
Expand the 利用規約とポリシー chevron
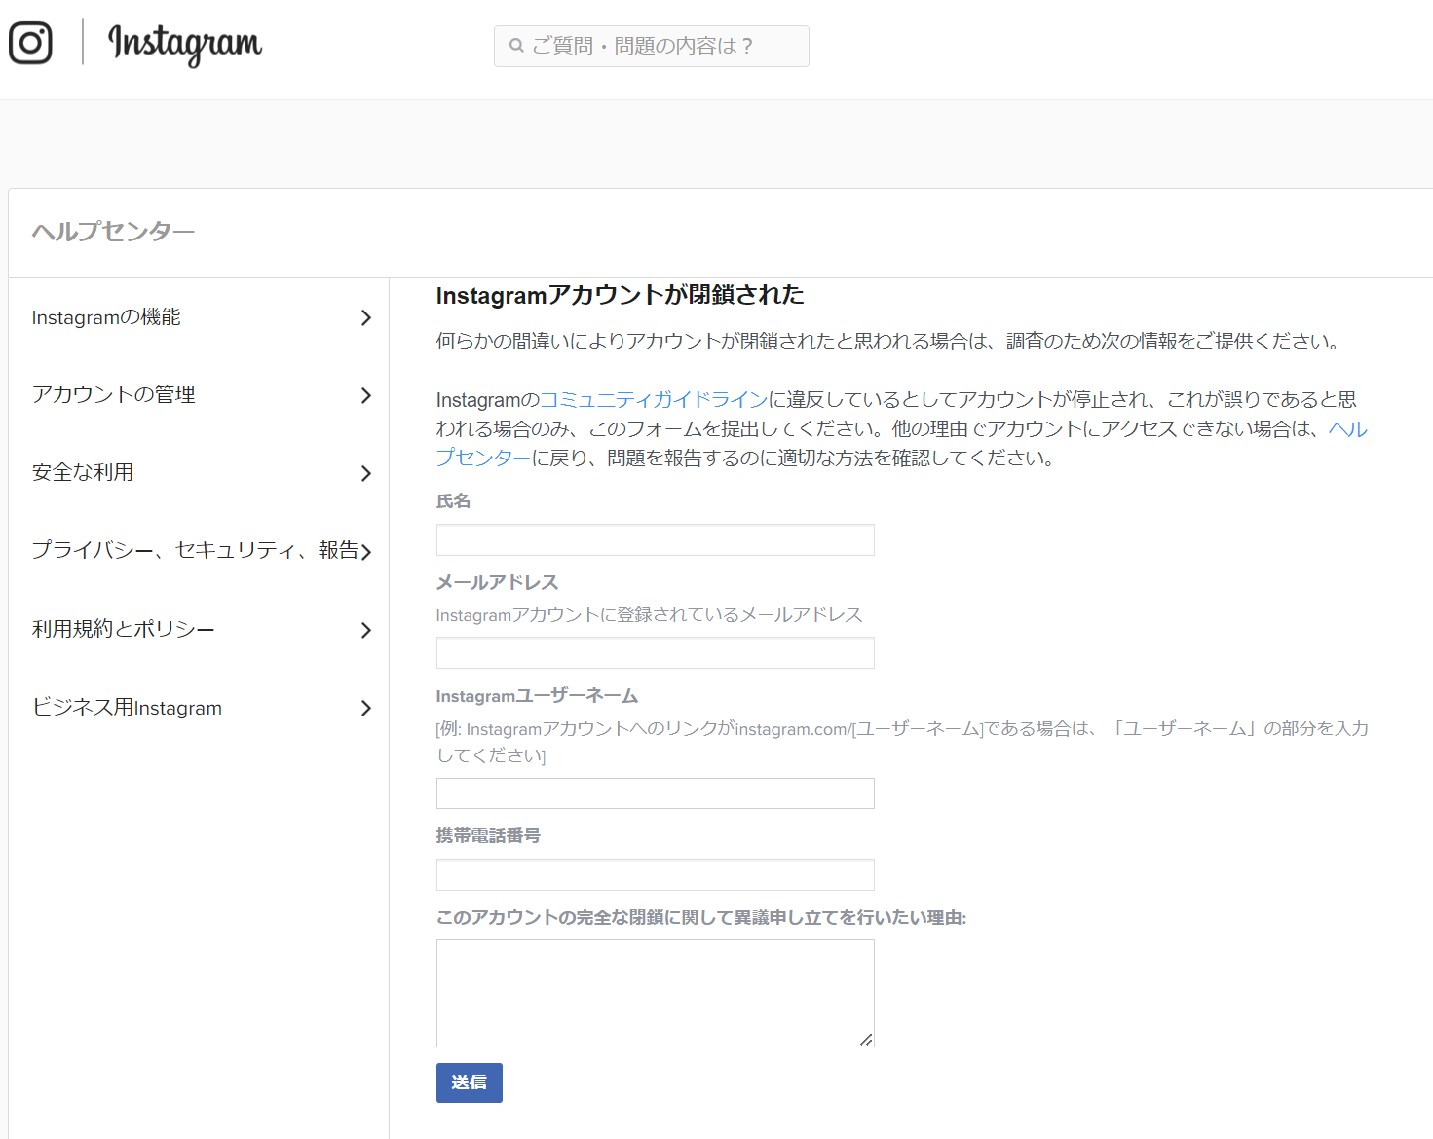click(366, 630)
